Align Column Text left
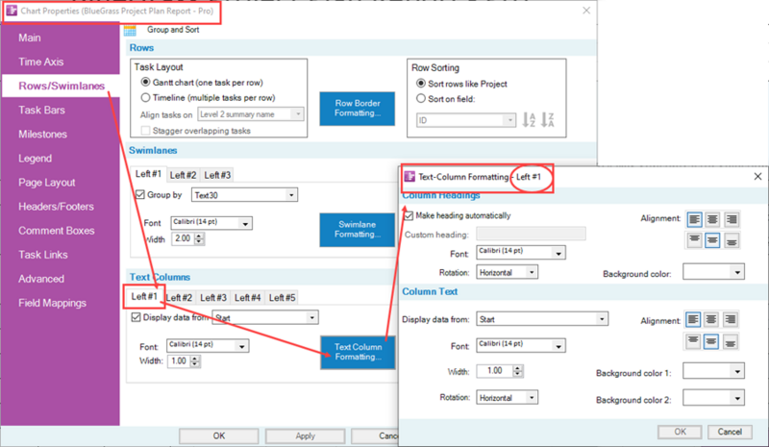769x447 pixels. coord(693,320)
